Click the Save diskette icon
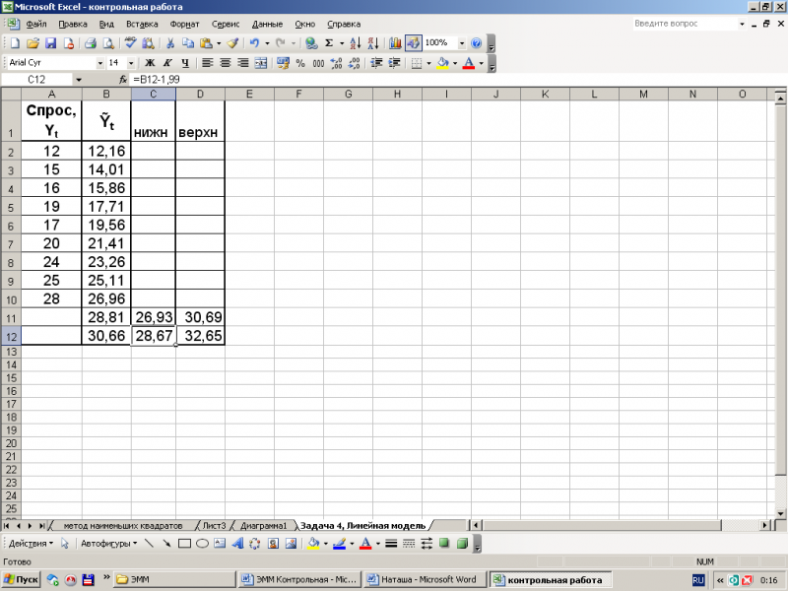This screenshot has width=788, height=591. pos(51,43)
